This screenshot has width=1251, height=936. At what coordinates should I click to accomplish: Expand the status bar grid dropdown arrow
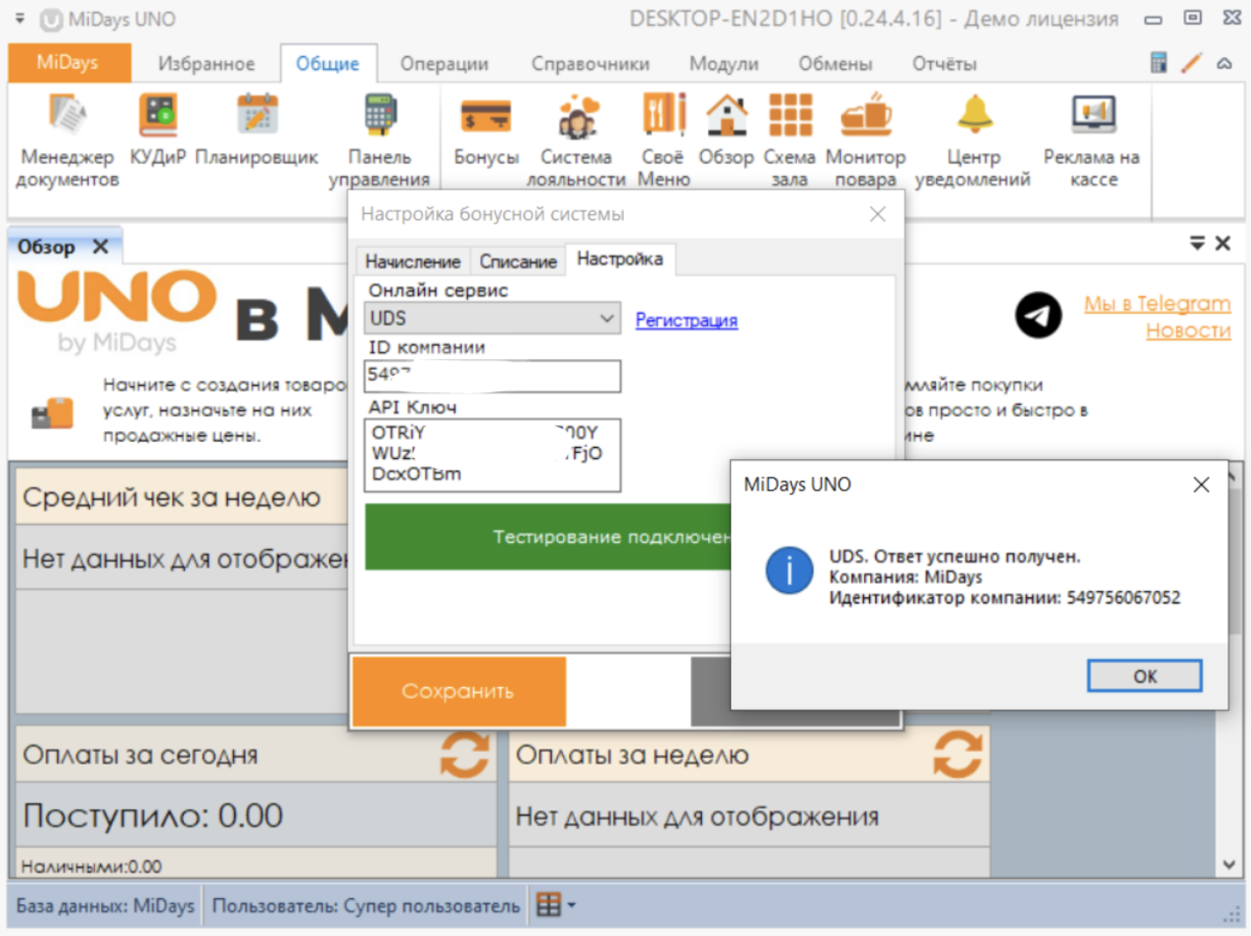(571, 904)
